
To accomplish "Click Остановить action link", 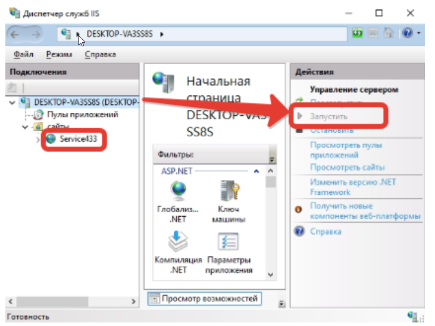I will point(332,130).
